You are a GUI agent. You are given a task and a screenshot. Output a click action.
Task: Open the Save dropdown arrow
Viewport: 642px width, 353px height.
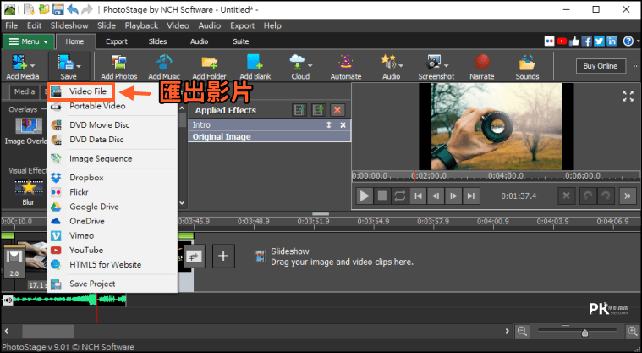79,65
